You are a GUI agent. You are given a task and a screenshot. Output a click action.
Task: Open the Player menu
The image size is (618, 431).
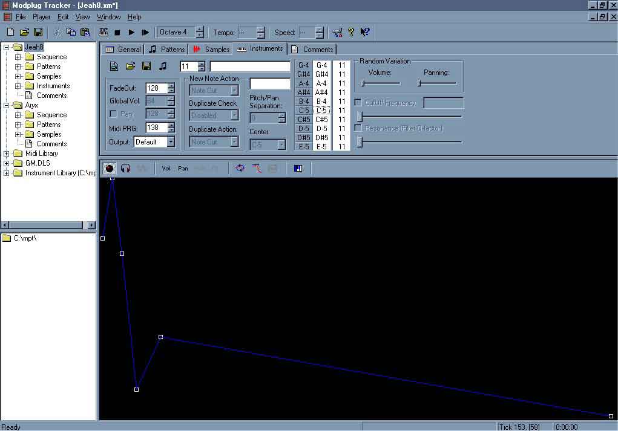[41, 17]
